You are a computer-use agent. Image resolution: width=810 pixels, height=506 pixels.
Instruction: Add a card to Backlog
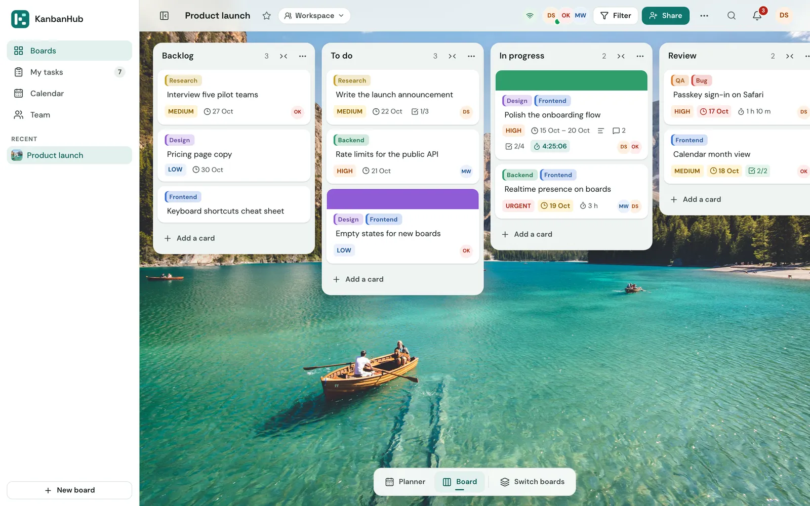point(234,238)
